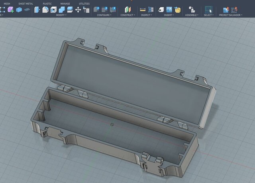Image resolution: width=255 pixels, height=183 pixels.
Task: Click the Insert decal gold icon
Action: 177,10
